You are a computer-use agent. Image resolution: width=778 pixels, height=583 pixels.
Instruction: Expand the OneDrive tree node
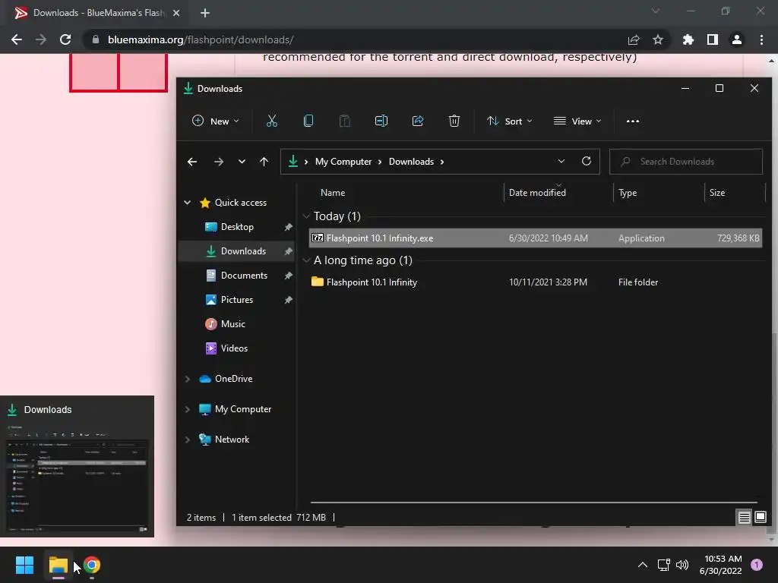coord(187,379)
